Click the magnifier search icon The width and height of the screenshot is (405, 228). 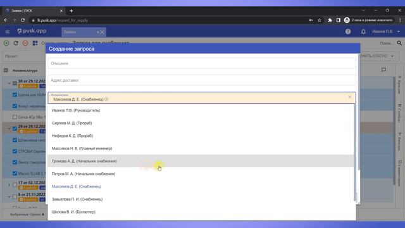tap(399, 43)
